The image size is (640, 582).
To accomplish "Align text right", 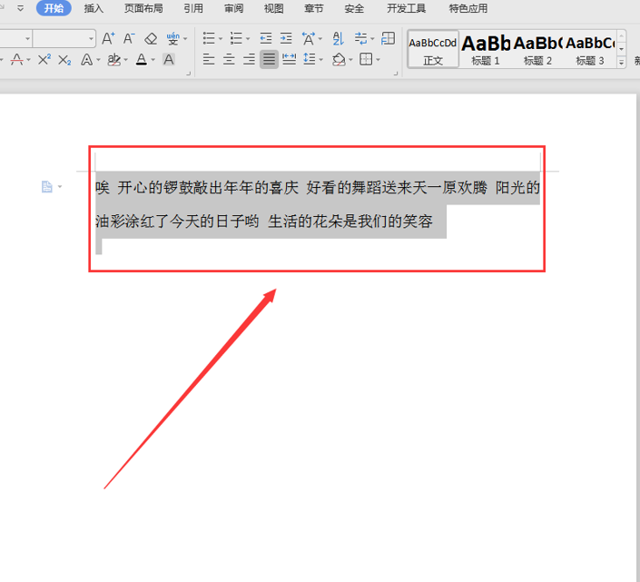I will click(x=249, y=60).
